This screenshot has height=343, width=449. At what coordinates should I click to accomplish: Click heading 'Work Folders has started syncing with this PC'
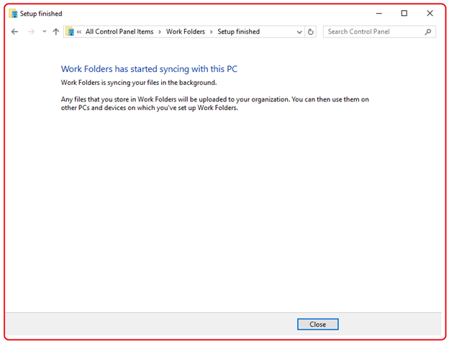tap(149, 69)
